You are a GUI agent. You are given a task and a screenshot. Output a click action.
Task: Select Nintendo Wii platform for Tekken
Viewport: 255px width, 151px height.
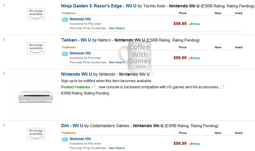tap(80, 53)
